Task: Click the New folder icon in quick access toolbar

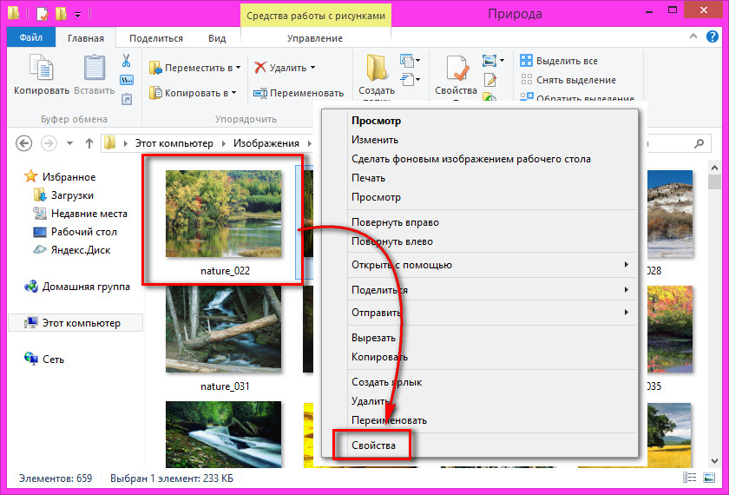Action: click(61, 14)
